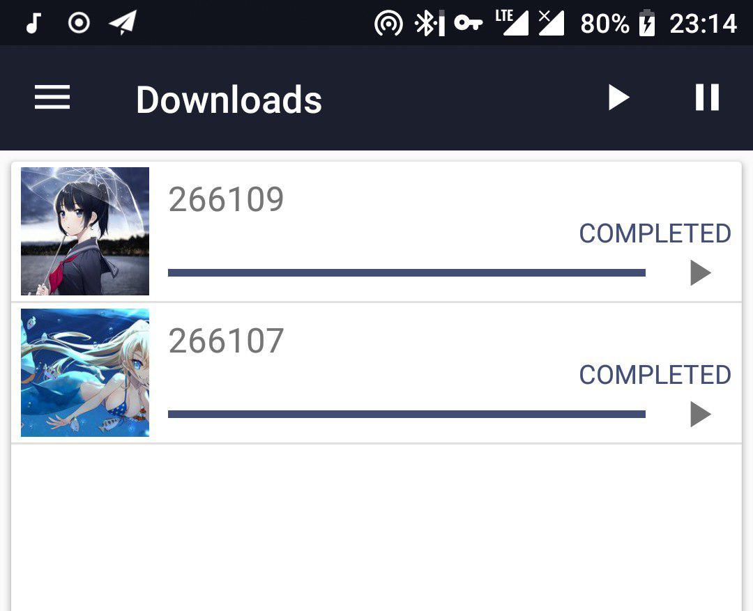Resume all downloads with toolbar play icon
753x611 pixels.
click(x=618, y=98)
